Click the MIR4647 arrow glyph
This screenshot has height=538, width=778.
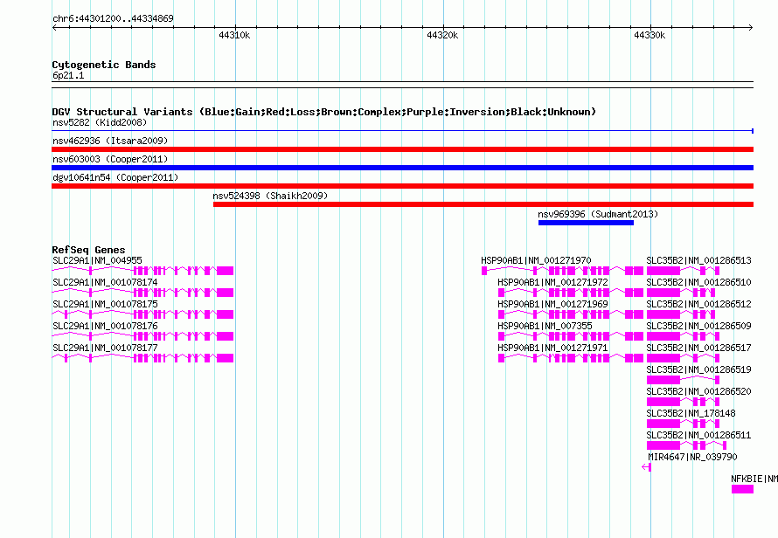646,466
